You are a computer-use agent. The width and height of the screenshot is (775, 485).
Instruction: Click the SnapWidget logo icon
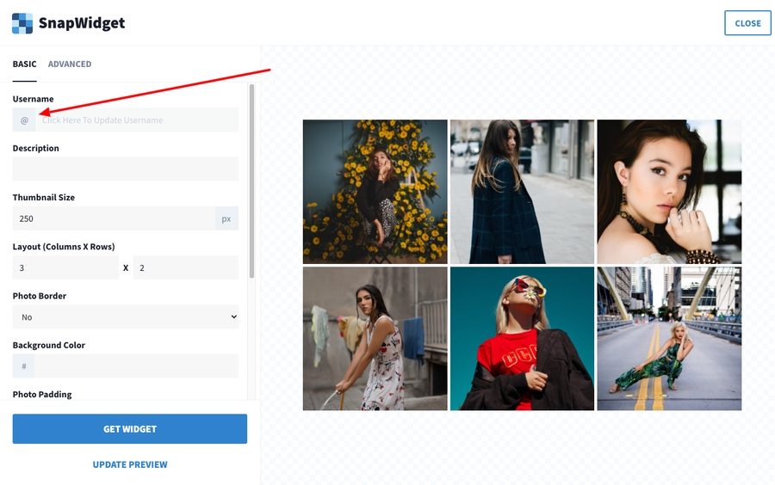pos(22,23)
